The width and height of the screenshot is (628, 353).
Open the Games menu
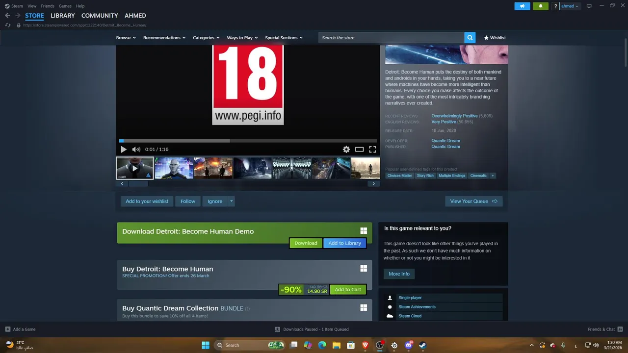pyautogui.click(x=65, y=6)
